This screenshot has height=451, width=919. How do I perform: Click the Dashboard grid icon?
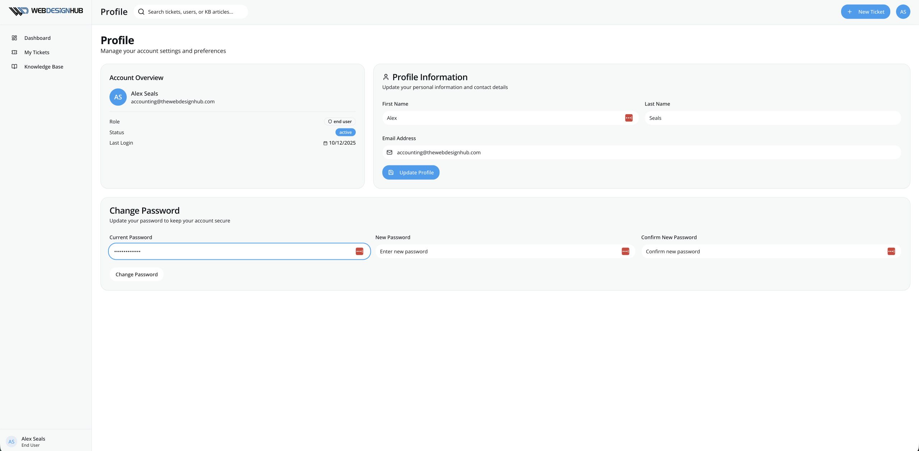click(x=14, y=38)
